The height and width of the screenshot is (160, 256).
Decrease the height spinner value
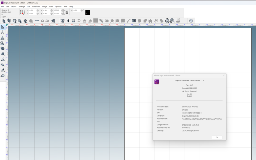[x=51, y=14]
